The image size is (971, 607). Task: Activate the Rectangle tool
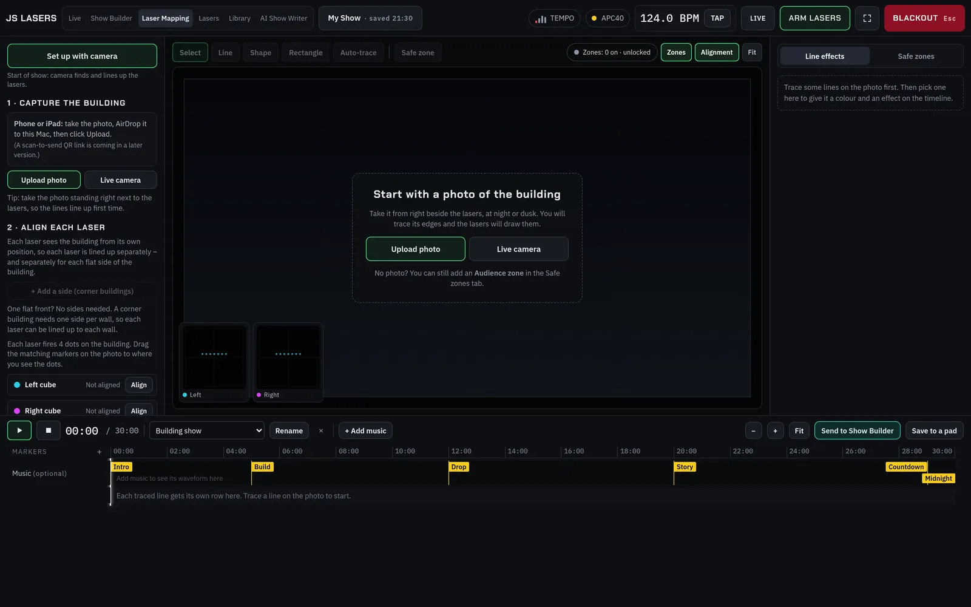pyautogui.click(x=306, y=53)
